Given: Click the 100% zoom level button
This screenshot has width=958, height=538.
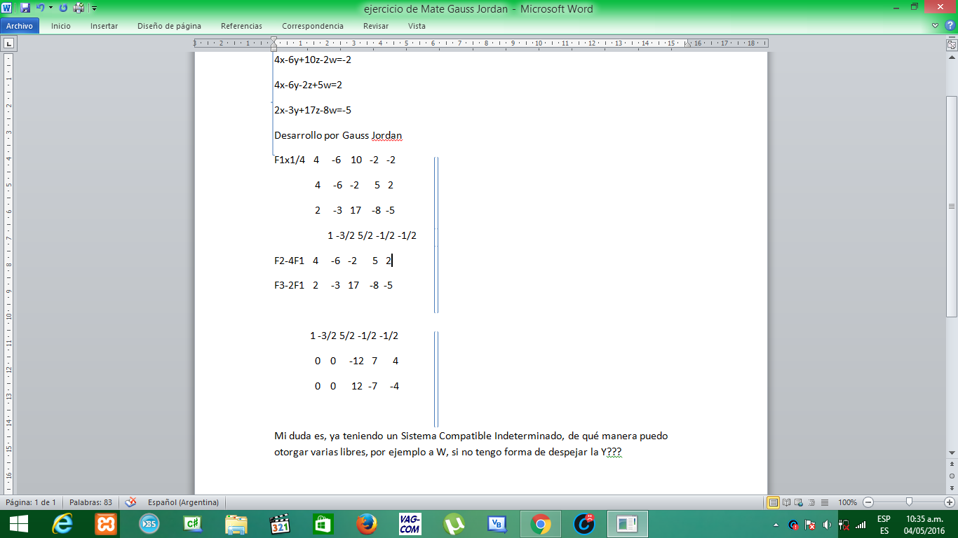Looking at the screenshot, I should (847, 502).
